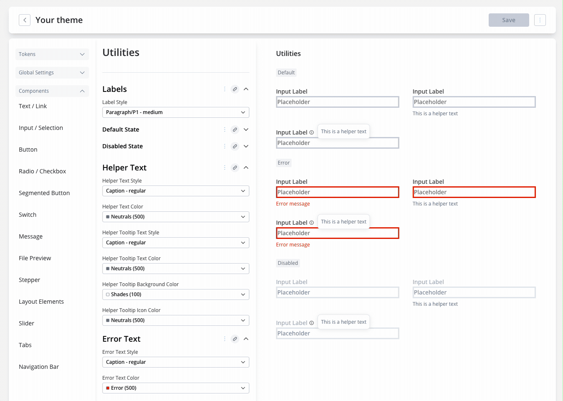Collapse the Components sidebar group
Viewport: 563px width, 401px height.
[x=52, y=91]
